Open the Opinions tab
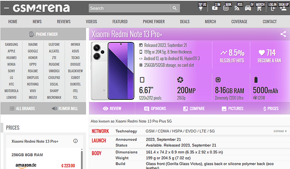290x169 pixels. point(155,109)
